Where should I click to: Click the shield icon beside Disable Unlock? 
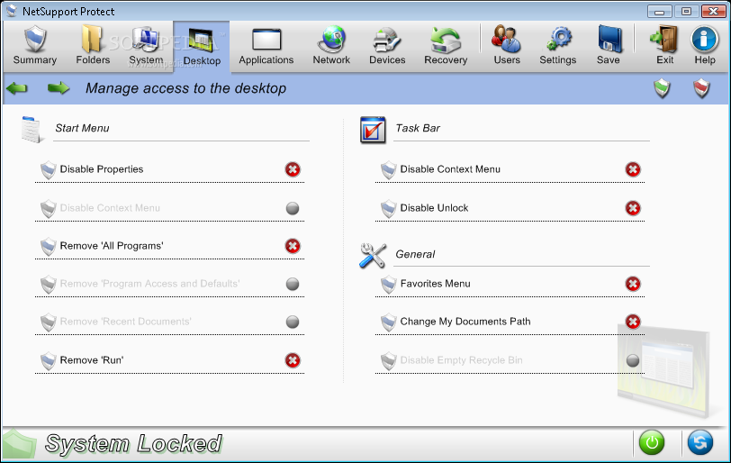click(388, 209)
